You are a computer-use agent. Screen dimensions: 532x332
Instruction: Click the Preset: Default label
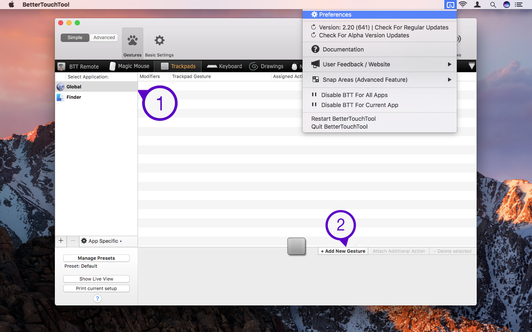pyautogui.click(x=81, y=266)
